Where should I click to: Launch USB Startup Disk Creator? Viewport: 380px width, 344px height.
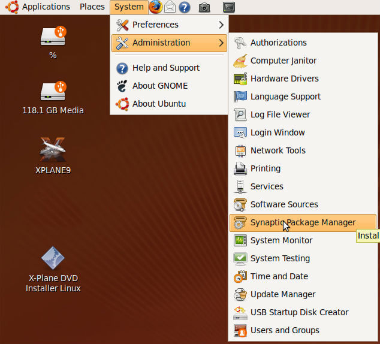(303, 312)
